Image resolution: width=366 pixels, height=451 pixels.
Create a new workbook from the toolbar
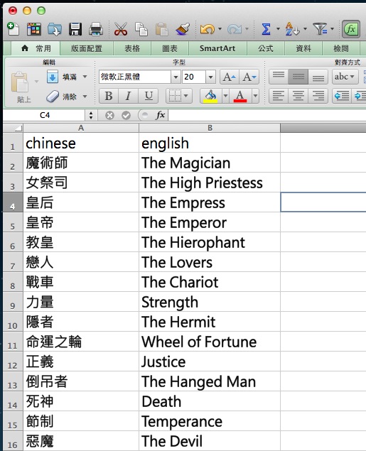(13, 29)
